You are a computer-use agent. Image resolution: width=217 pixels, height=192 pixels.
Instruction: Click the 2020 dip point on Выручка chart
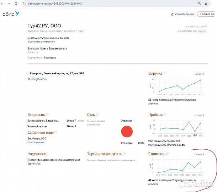pyautogui.click(x=183, y=89)
